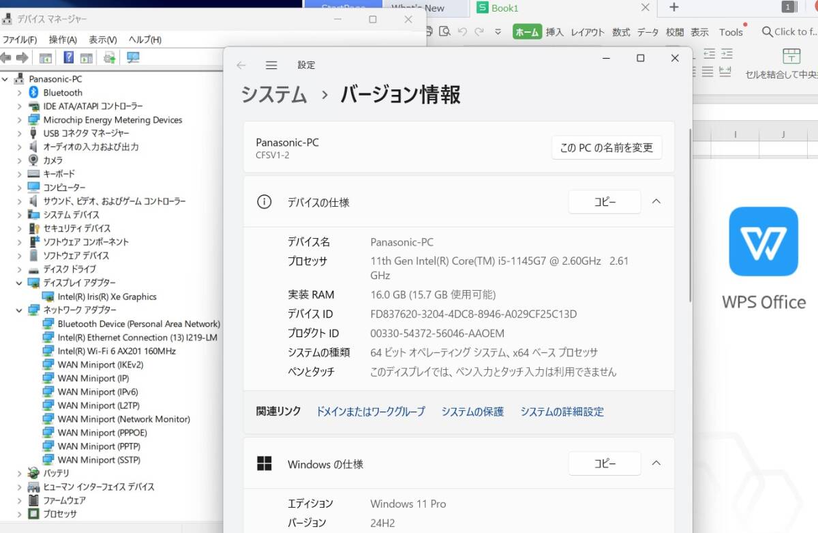
Task: Click the Settings back arrow
Action: click(x=241, y=66)
